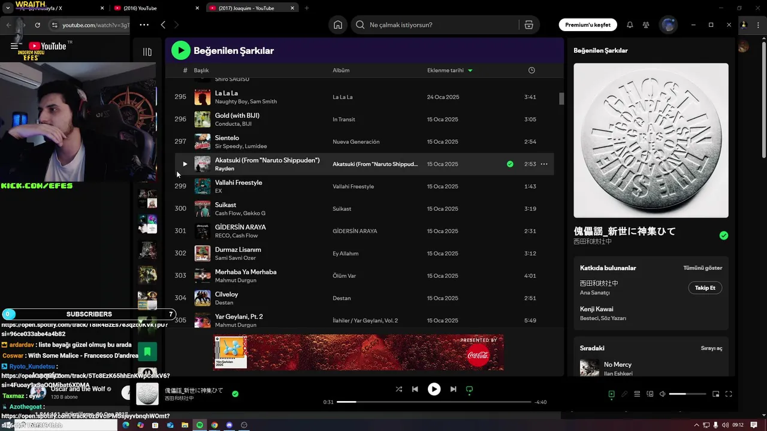Toggle Now Playing view button
Screen dimensions: 767x431
[x=611, y=394]
